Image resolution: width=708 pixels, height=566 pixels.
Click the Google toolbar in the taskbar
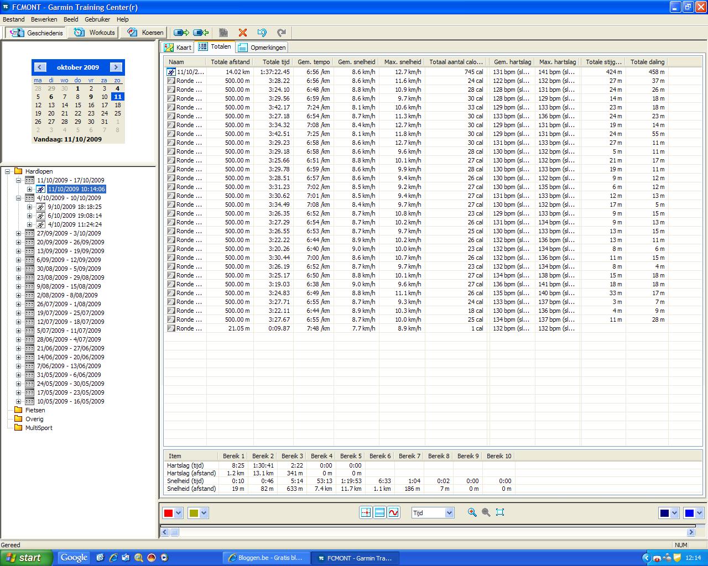coord(74,558)
